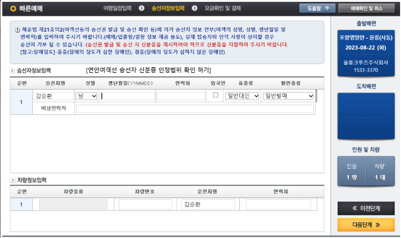Image resolution: width=401 pixels, height=238 pixels.
Task: Expand the 승선자정보입력 section arrow
Action: 12,70
